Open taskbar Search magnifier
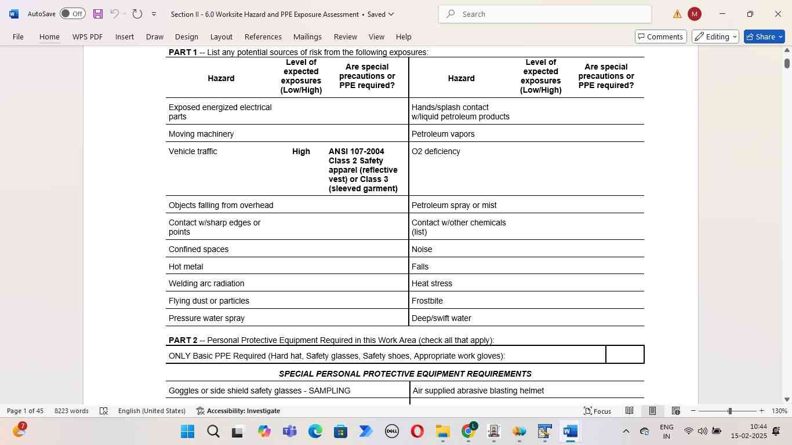 pyautogui.click(x=213, y=432)
